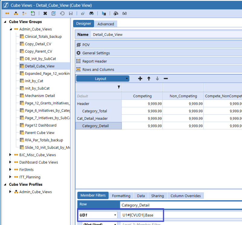Screen dimensions: 242x225
Task: Select the Column Overrides tab
Action: (186, 196)
